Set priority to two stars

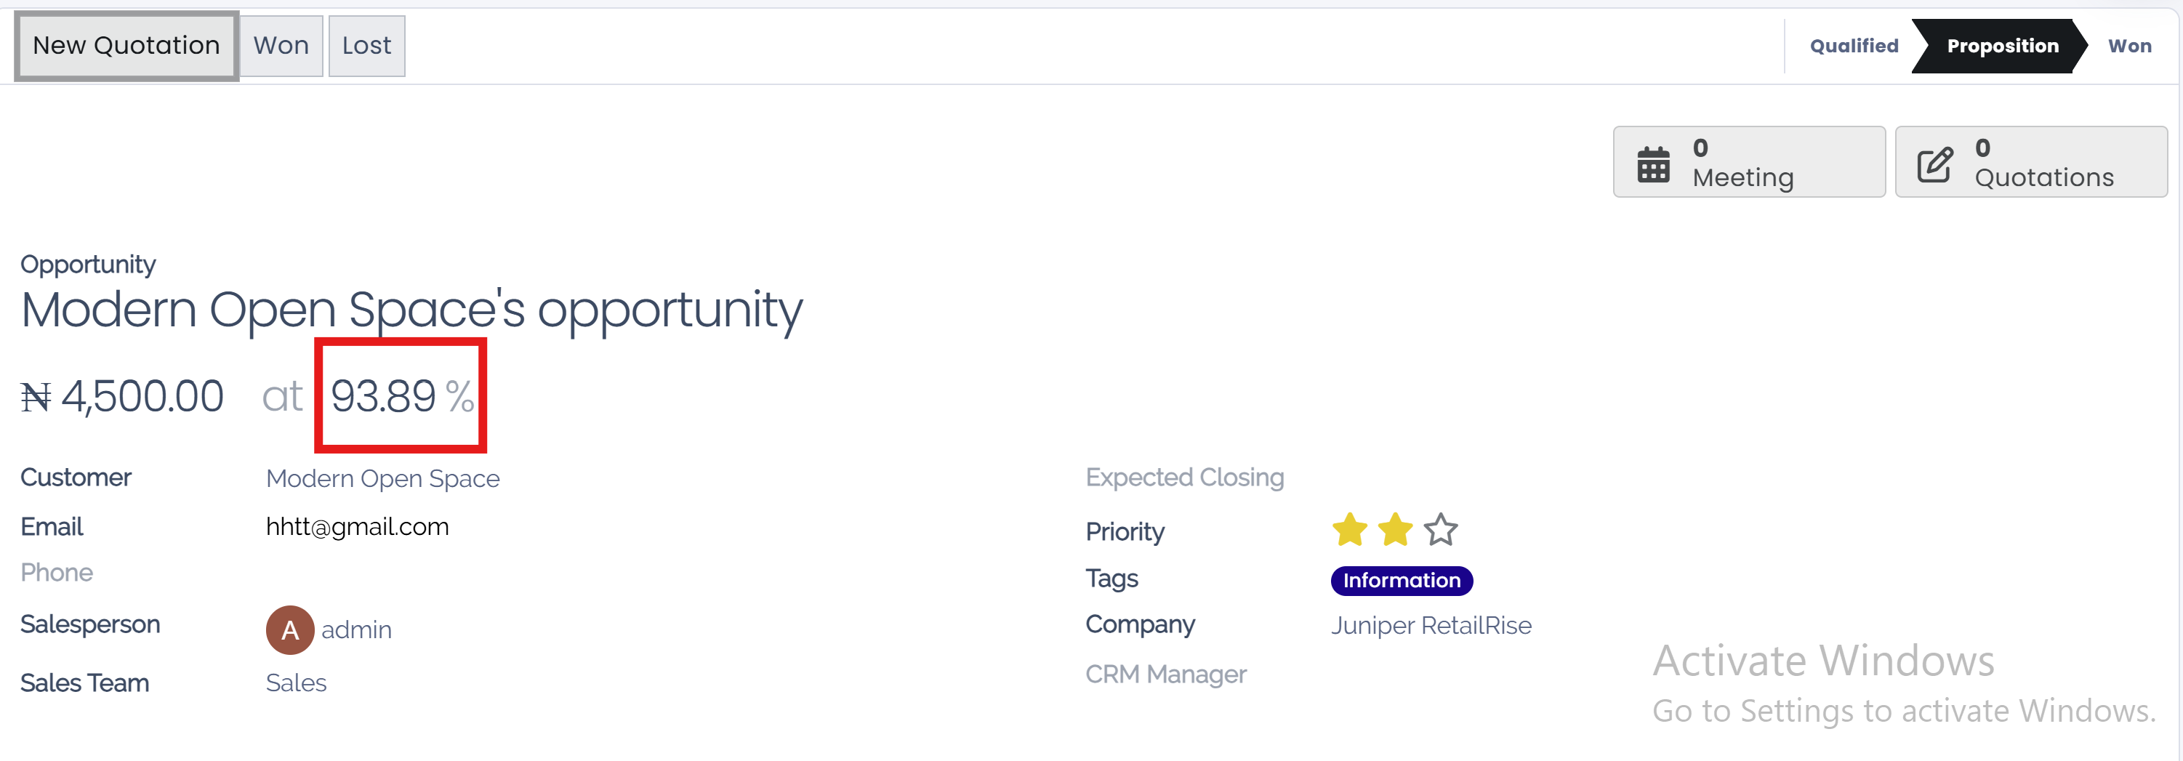1395,531
